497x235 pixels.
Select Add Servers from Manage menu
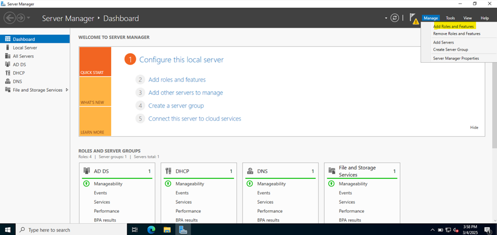[x=443, y=42]
